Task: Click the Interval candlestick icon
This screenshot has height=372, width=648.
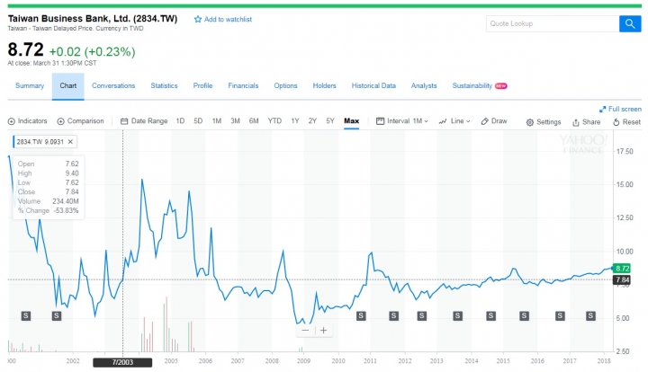Action: tap(380, 120)
